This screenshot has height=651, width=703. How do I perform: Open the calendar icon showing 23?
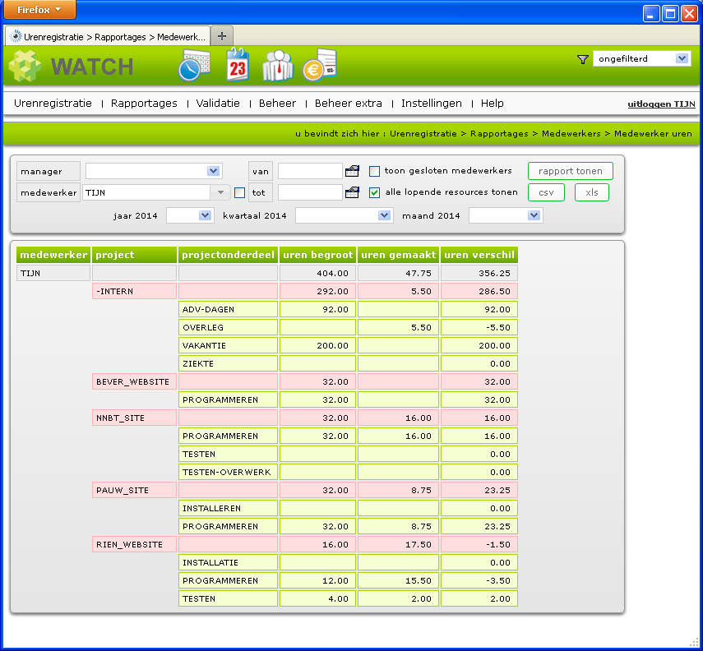pyautogui.click(x=237, y=65)
